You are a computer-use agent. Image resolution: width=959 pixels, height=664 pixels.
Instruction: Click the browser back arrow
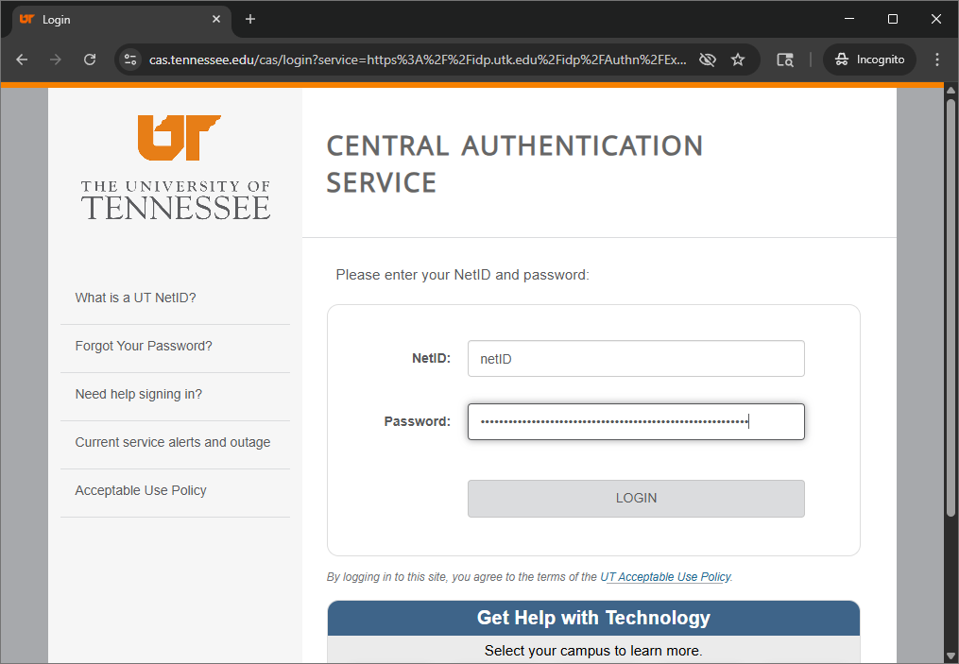(22, 60)
